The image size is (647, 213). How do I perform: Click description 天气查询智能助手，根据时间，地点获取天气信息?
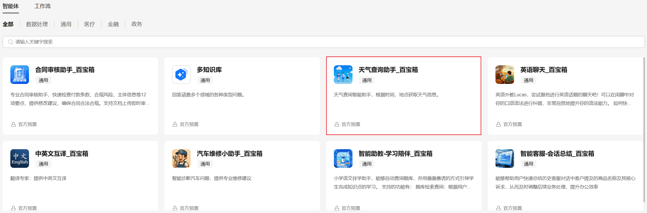point(387,95)
